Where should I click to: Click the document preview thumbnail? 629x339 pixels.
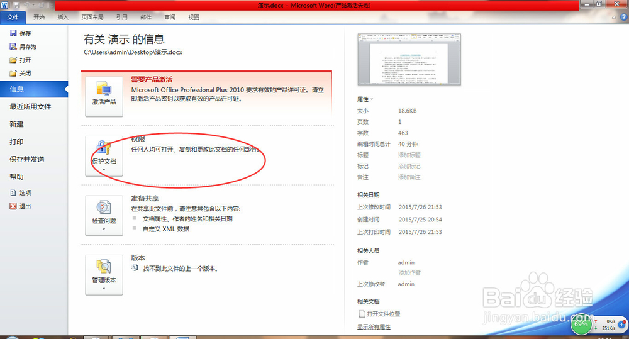click(409, 59)
